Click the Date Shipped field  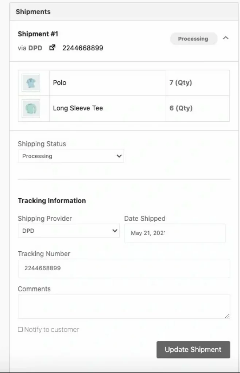[175, 233]
